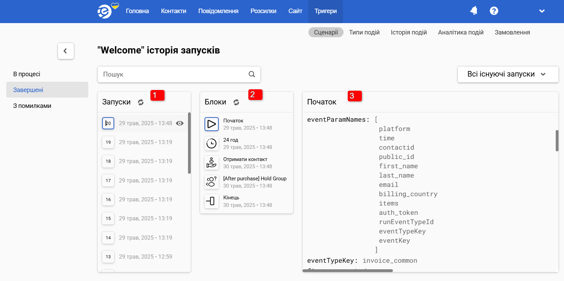Click the eventParamNames key
This screenshot has height=281, width=564.
(338, 120)
